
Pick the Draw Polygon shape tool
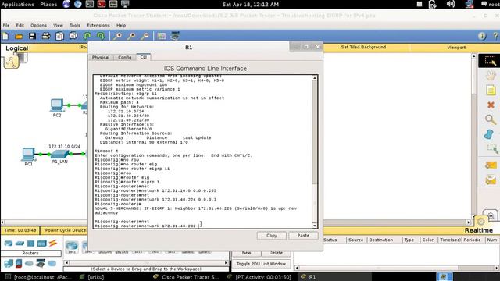tap(489, 134)
